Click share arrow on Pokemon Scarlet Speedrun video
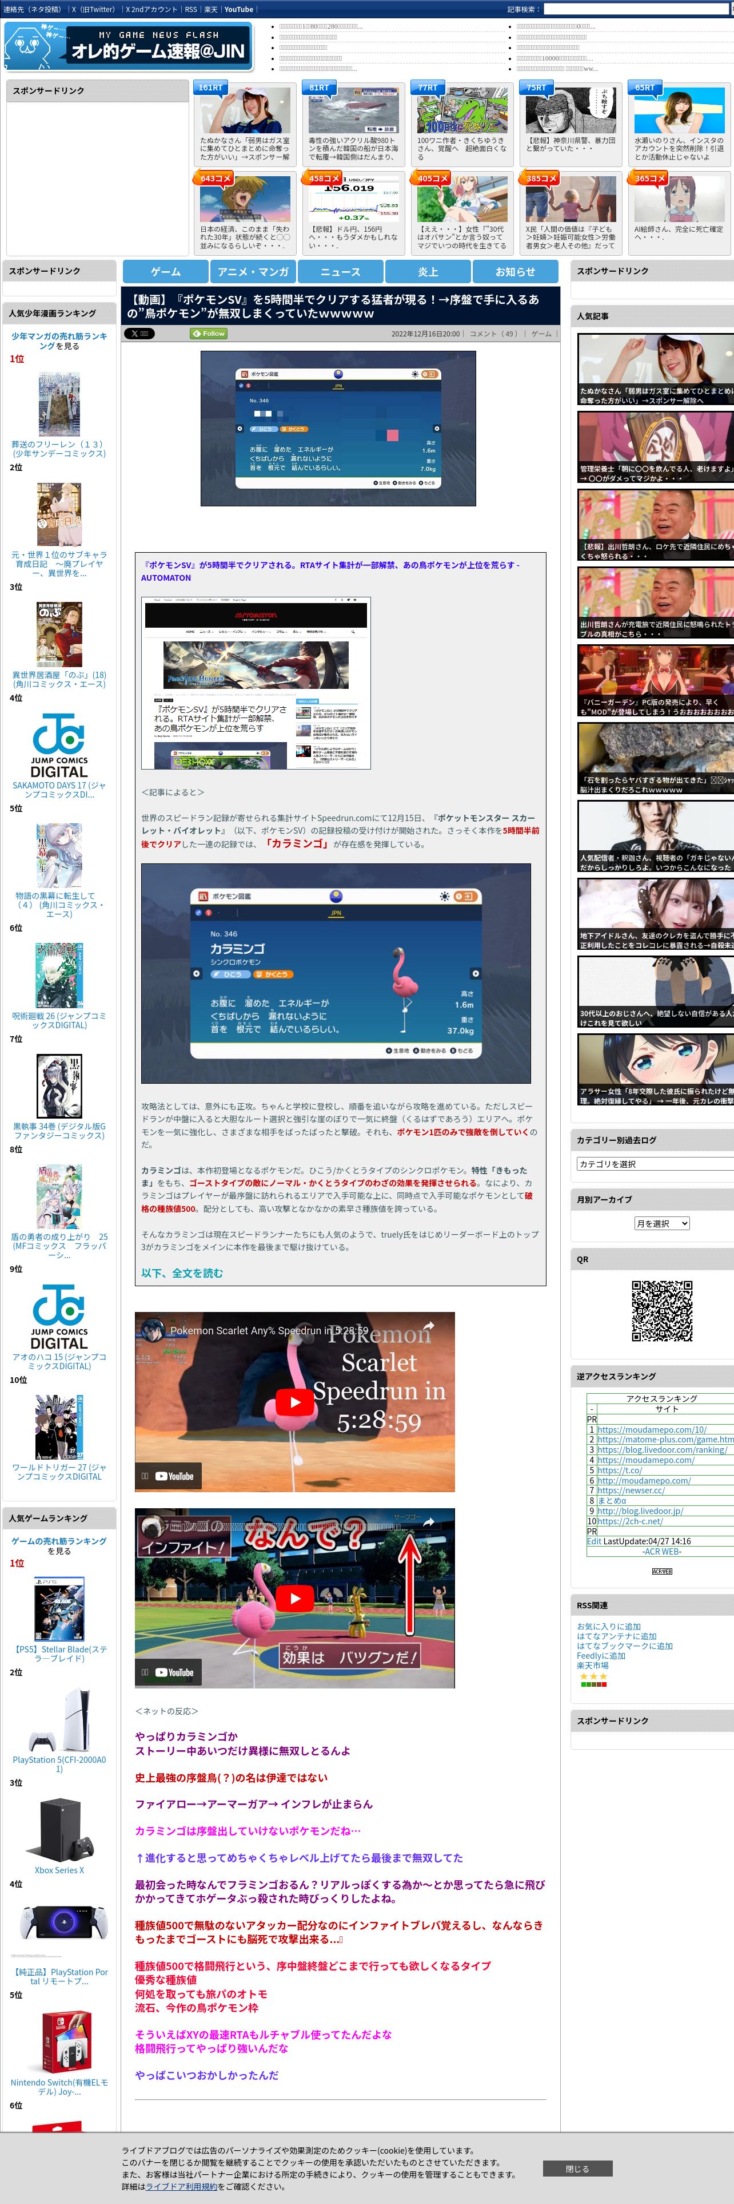Image resolution: width=734 pixels, height=2204 pixels. [429, 1327]
